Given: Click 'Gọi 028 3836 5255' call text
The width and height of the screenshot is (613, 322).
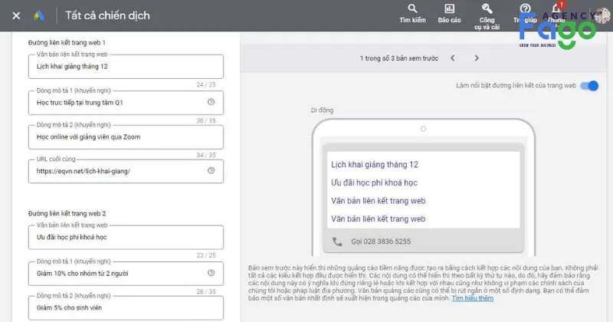Looking at the screenshot, I should click(x=381, y=242).
